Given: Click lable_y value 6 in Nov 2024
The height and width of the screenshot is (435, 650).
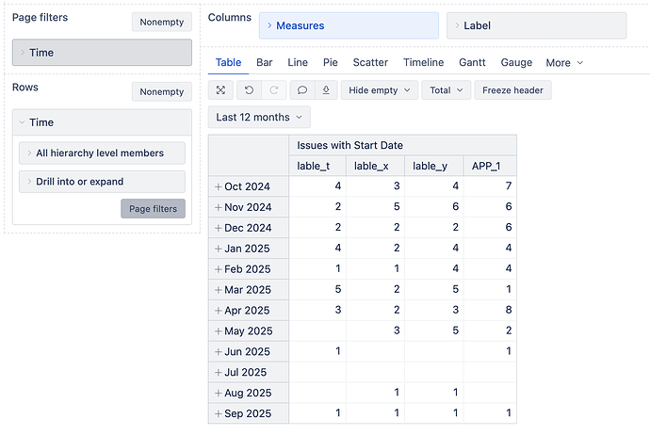Looking at the screenshot, I should click(456, 207).
